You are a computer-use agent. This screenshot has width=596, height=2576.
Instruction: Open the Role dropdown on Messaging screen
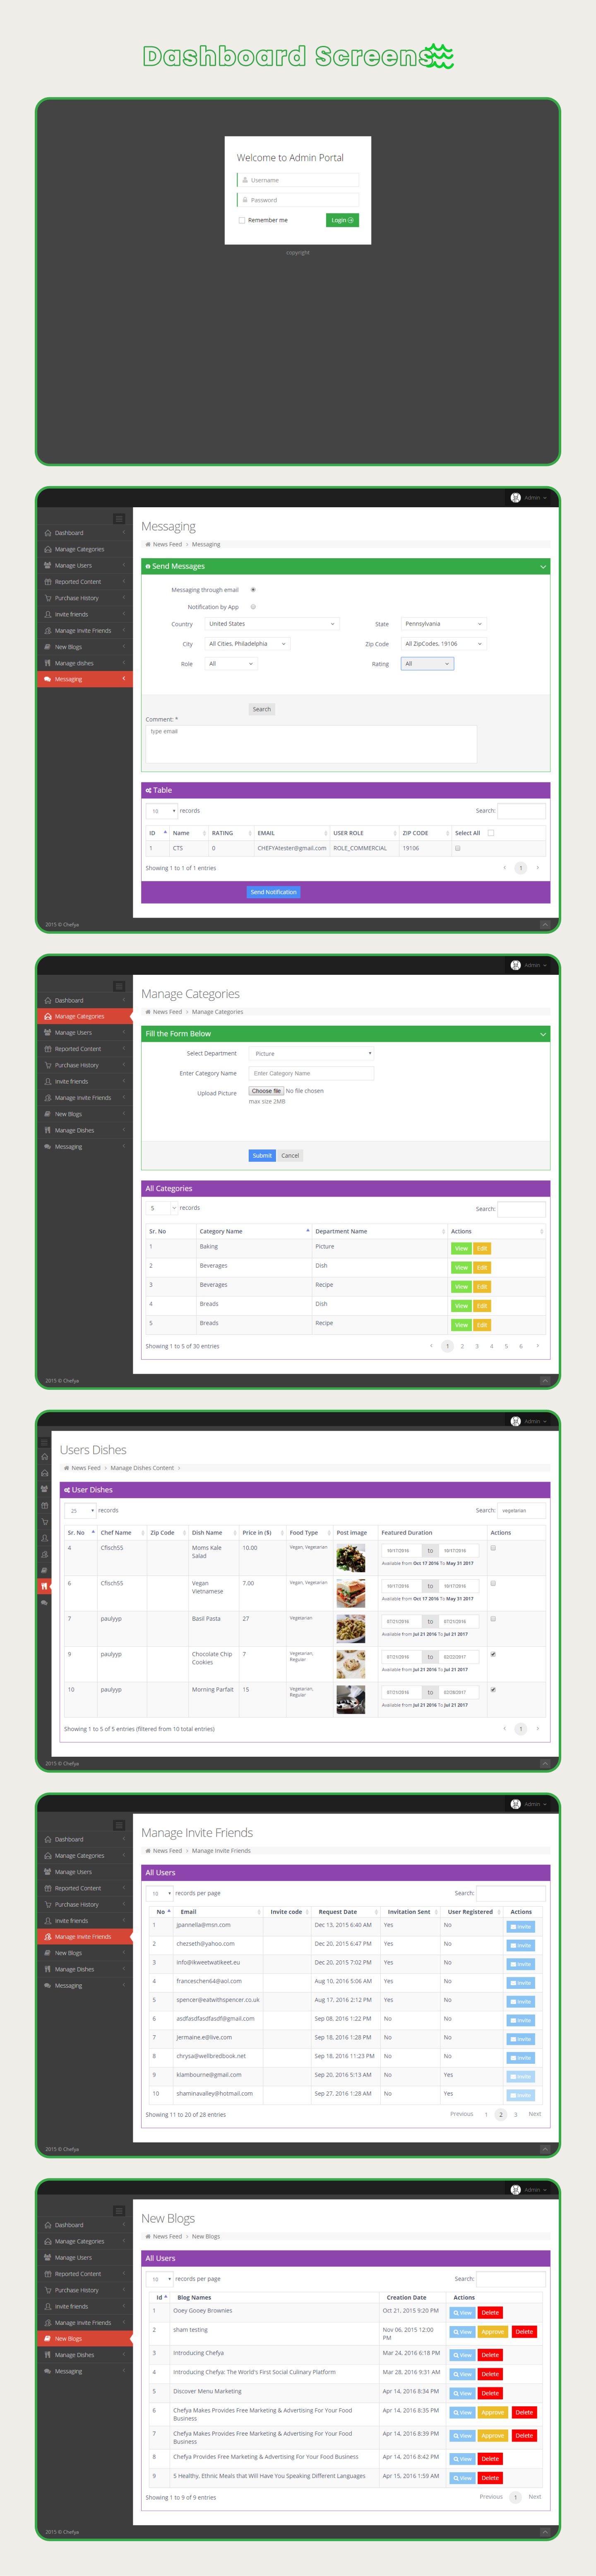coord(231,664)
